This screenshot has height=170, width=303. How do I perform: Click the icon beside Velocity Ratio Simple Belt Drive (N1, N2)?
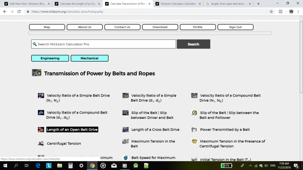point(41,95)
